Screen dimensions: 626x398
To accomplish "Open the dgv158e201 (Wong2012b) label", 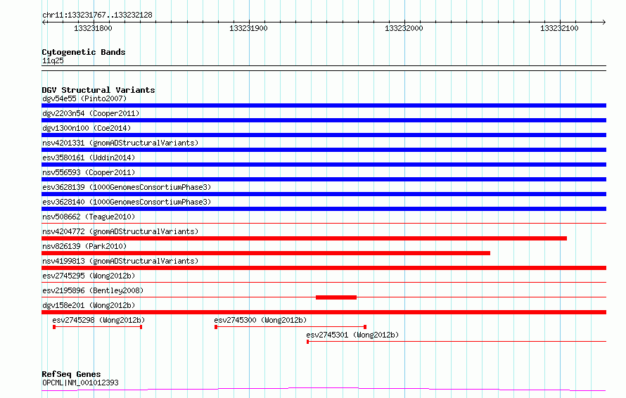I will click(x=89, y=305).
